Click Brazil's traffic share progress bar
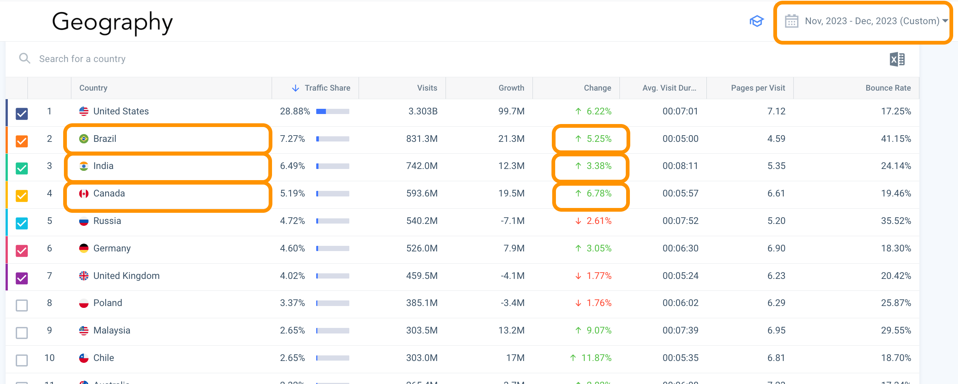 (332, 139)
